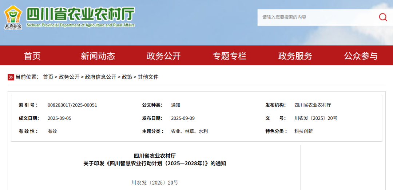The image size is (393, 190).
Task: Click the 索引号 field label
Action: tap(28, 105)
